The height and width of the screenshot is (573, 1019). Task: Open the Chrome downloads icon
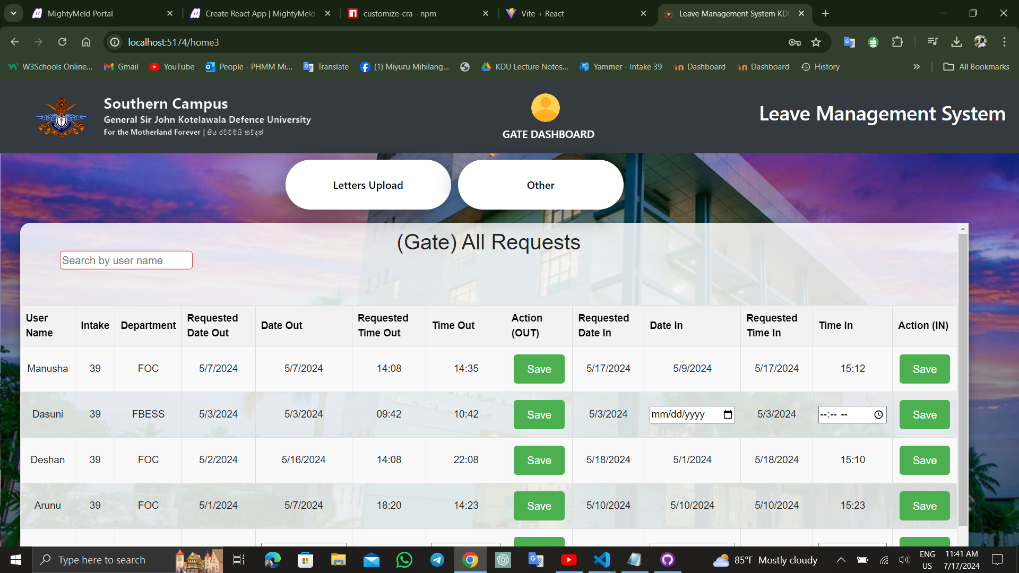click(x=956, y=42)
